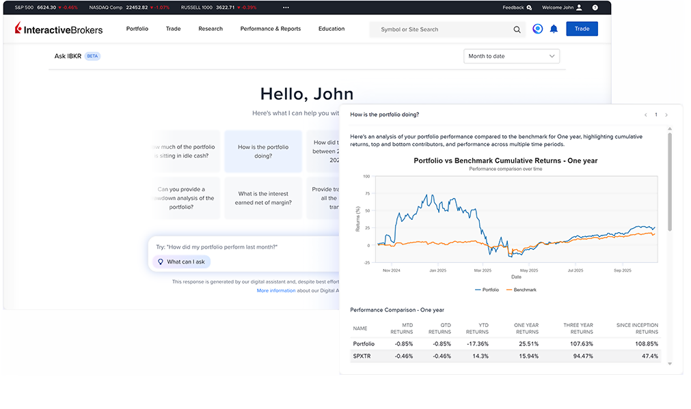This screenshot has height=409, width=691.
Task: Open the More information link
Action: [x=276, y=290]
